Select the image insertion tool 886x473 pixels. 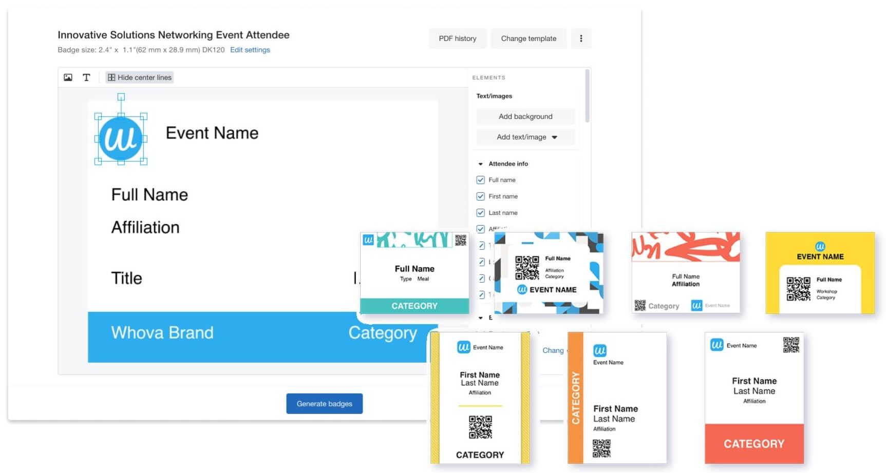point(67,77)
